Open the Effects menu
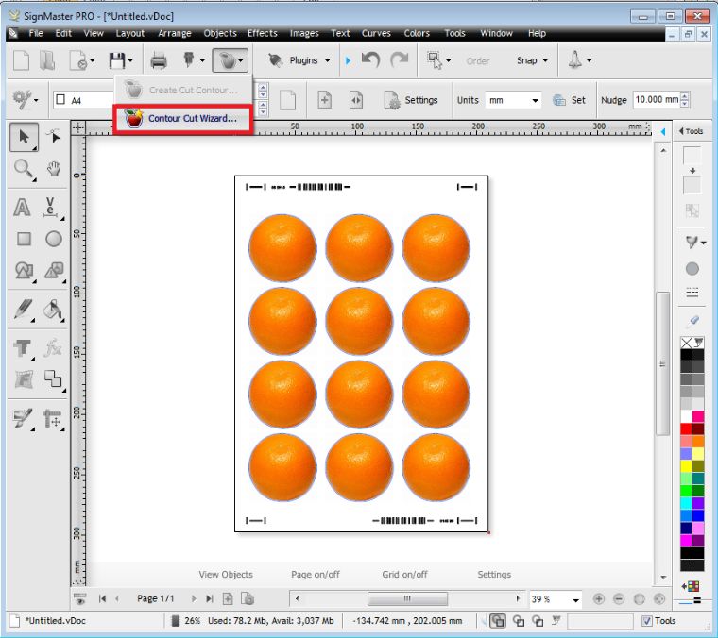The height and width of the screenshot is (638, 718). 263,33
